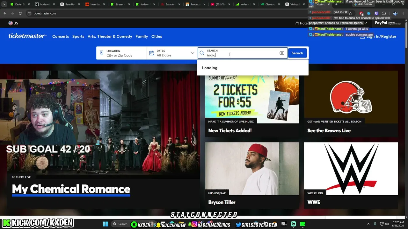Go back using the browser back arrow
Viewport: 408px width, 229px height.
pyautogui.click(x=5, y=13)
